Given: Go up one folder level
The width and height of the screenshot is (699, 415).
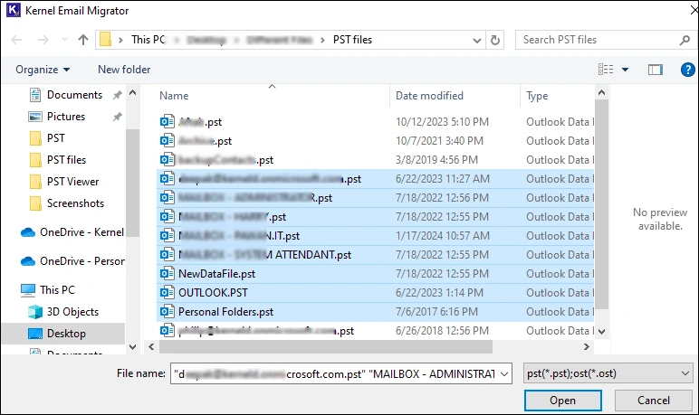Looking at the screenshot, I should coord(83,40).
